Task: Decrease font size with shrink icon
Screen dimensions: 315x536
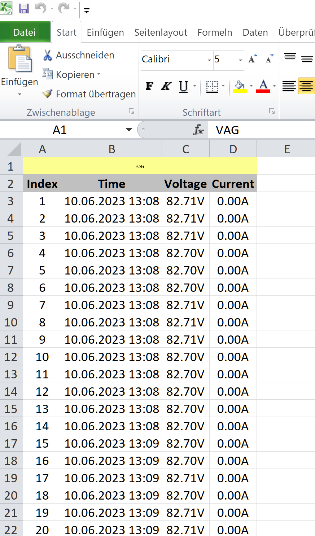Action: 269,59
